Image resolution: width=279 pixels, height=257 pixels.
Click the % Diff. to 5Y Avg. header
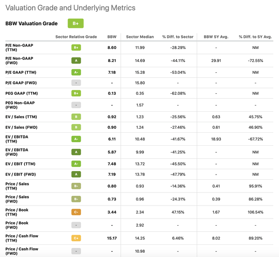[x=255, y=37]
